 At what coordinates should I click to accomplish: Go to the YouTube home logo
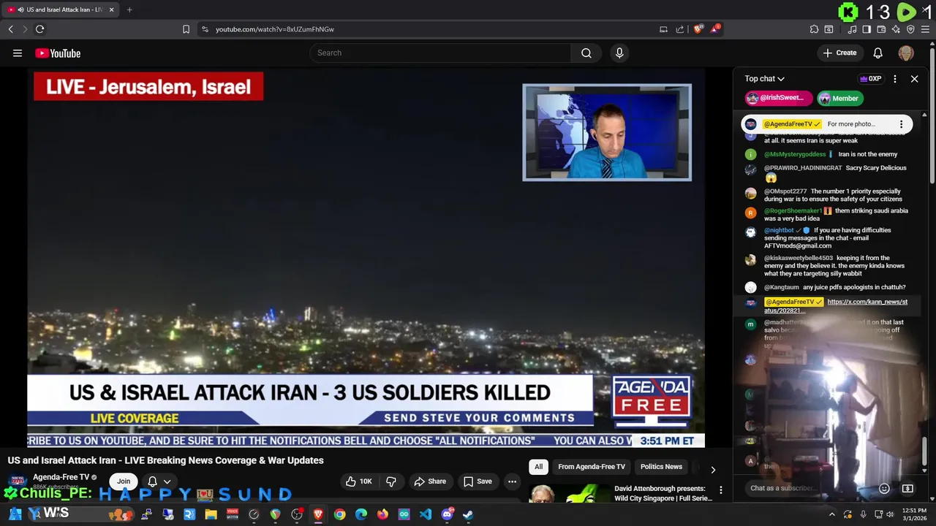(x=58, y=53)
